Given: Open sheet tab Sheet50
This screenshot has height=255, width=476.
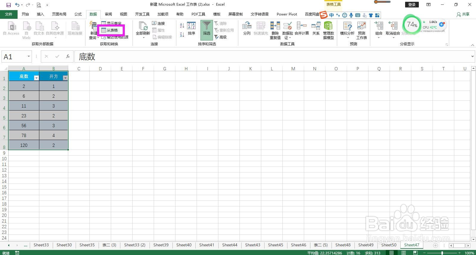Looking at the screenshot, I should pos(389,245).
